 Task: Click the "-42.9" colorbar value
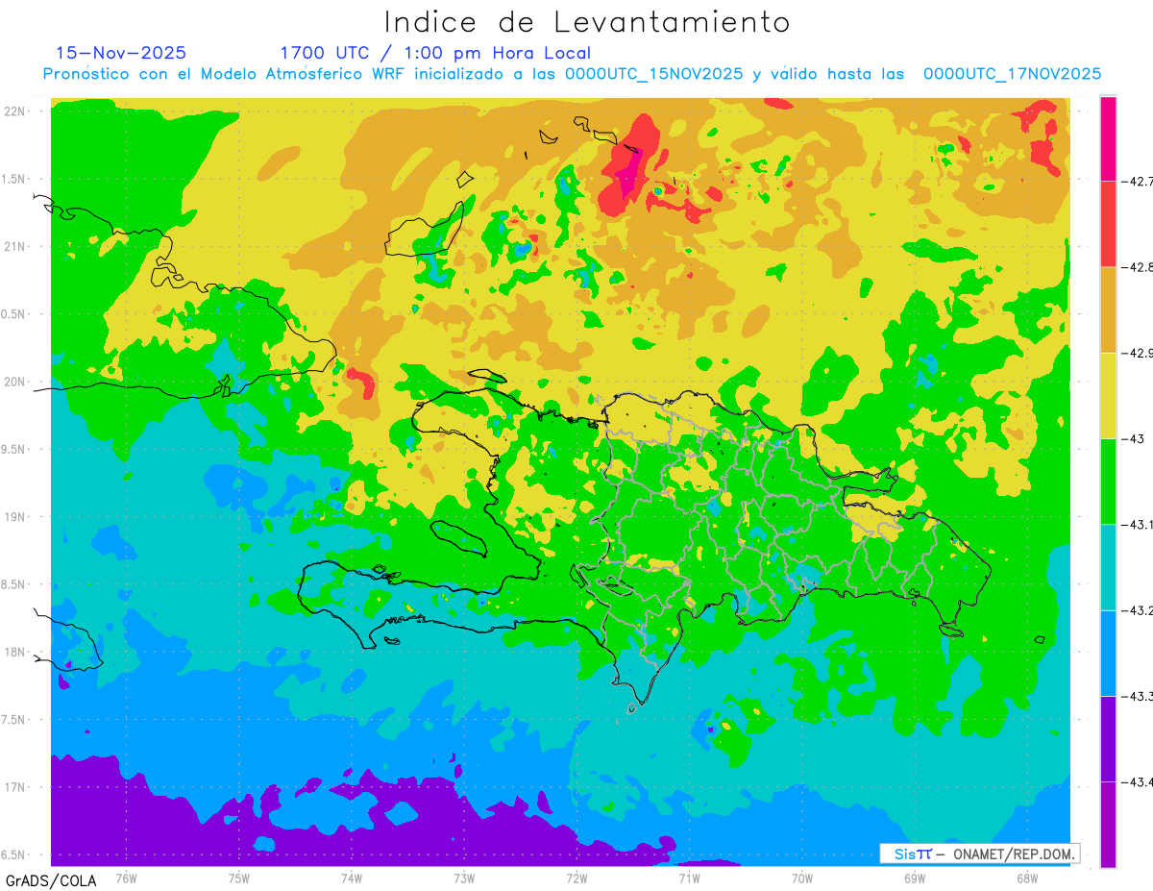(x=1137, y=353)
